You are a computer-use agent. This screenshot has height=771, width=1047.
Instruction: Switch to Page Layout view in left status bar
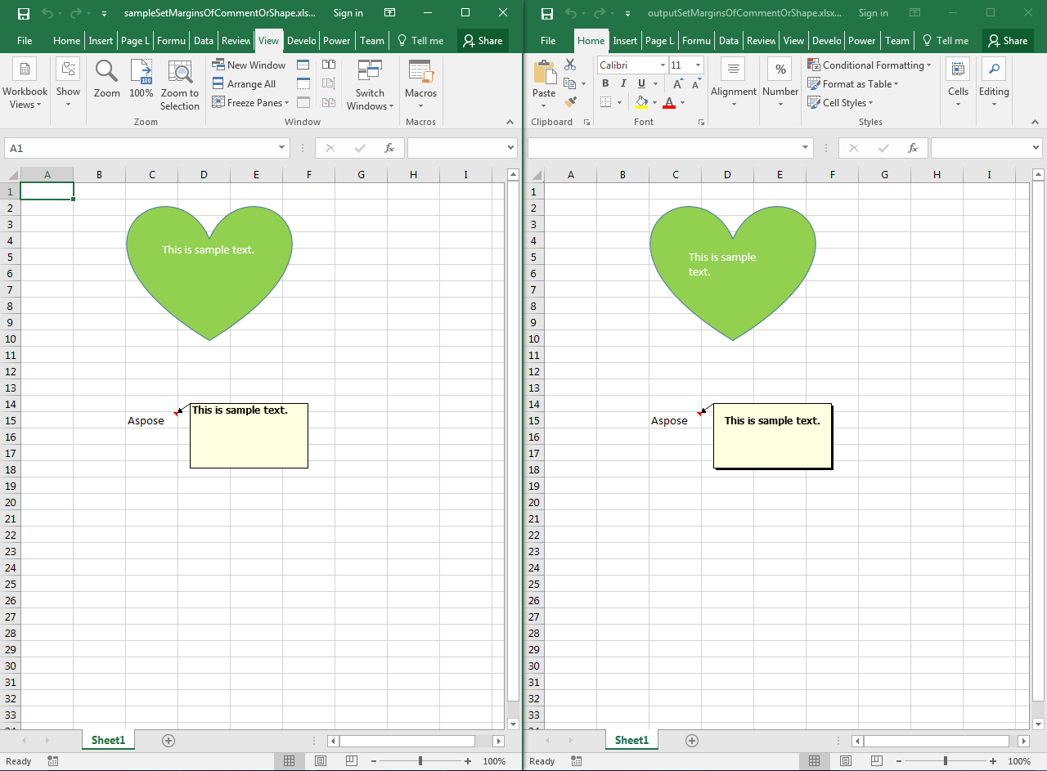(321, 761)
